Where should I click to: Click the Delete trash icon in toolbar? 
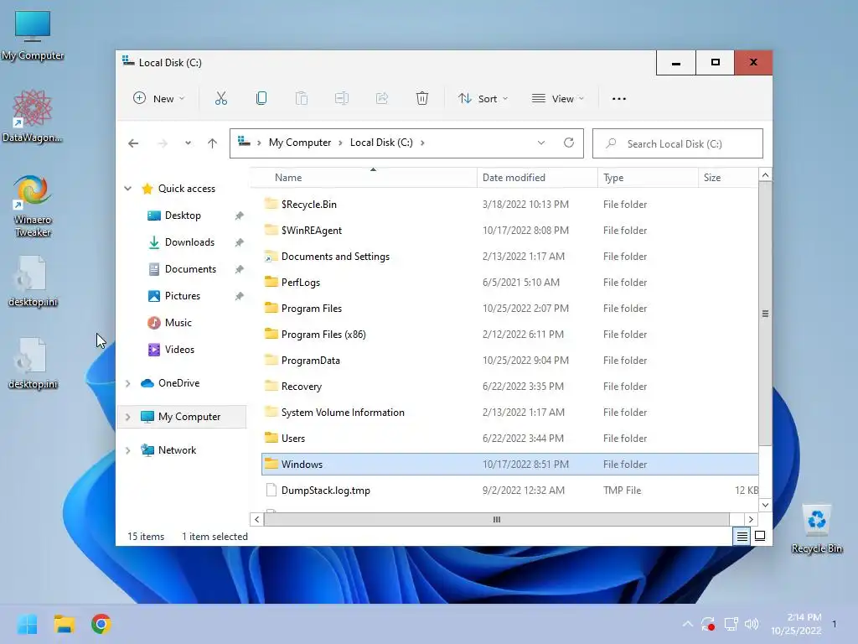point(422,99)
